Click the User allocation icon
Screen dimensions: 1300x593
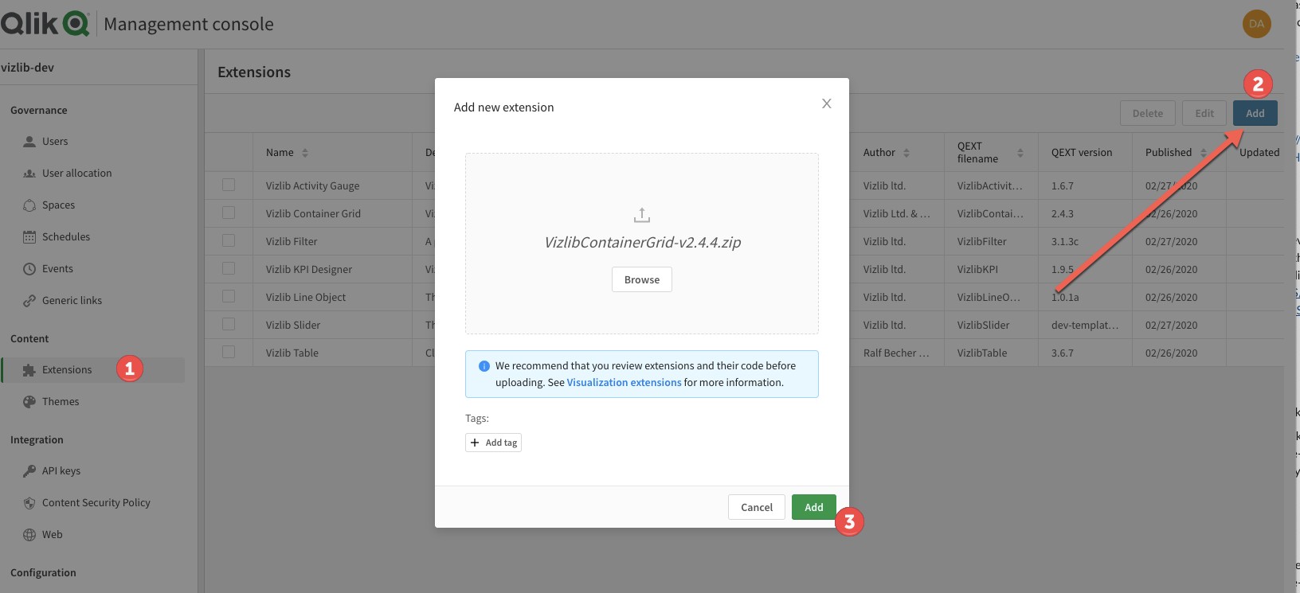click(29, 174)
